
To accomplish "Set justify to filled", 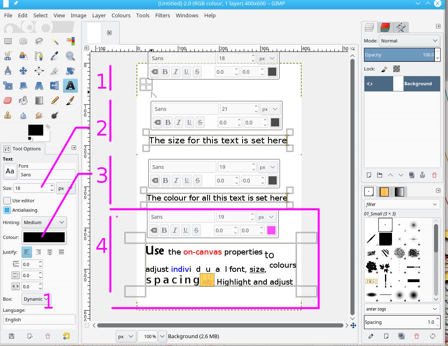I will point(61,252).
